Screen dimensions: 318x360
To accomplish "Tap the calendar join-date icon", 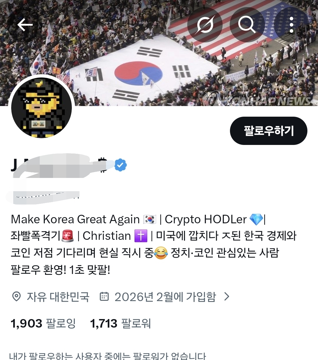I will 104,296.
